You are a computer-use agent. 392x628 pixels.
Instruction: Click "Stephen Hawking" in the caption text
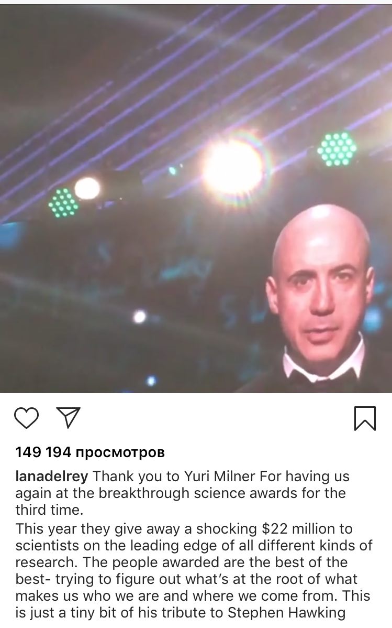point(286,612)
